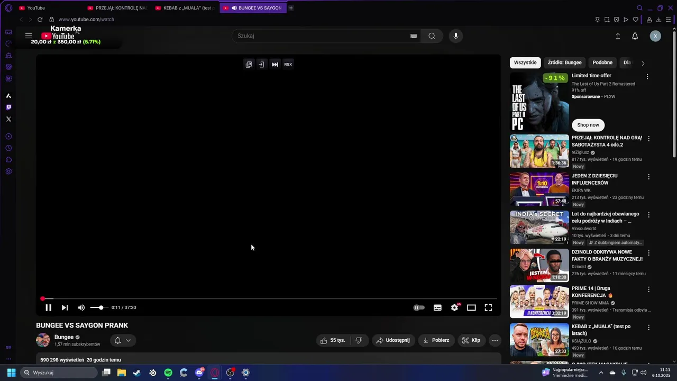Open video settings gear
Image resolution: width=677 pixels, height=381 pixels.
tap(454, 307)
